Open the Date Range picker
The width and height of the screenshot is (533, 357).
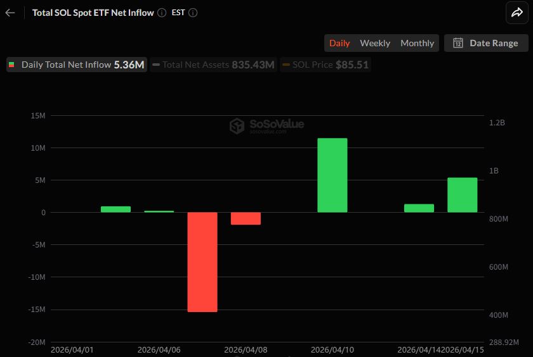coord(486,43)
